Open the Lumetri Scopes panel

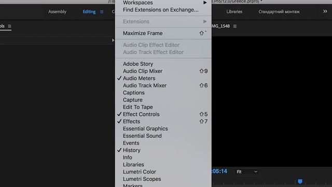[163, 179]
